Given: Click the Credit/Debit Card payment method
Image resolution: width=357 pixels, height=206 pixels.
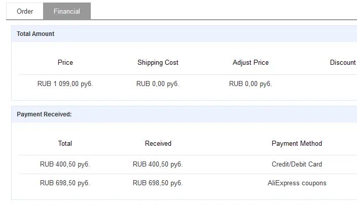Looking at the screenshot, I should 297,164.
